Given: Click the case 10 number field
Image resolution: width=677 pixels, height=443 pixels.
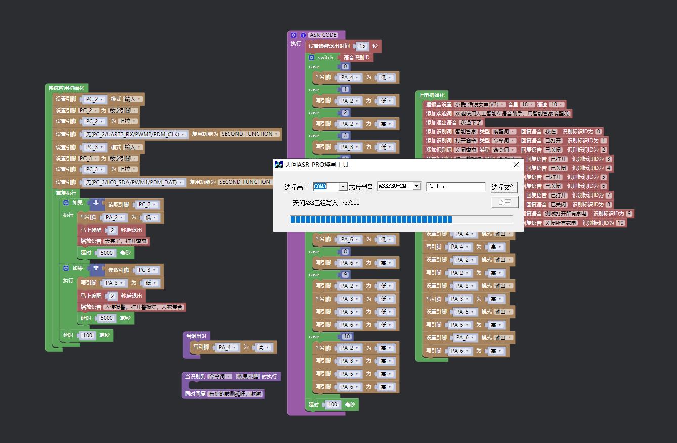Looking at the screenshot, I should point(347,337).
